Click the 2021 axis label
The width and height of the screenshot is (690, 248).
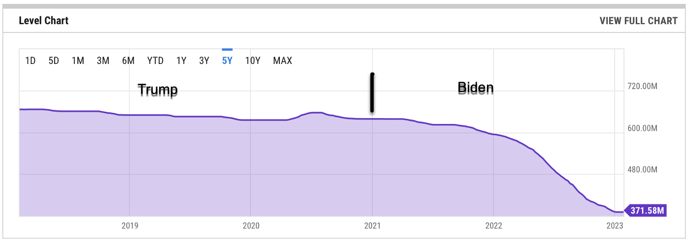pos(372,226)
